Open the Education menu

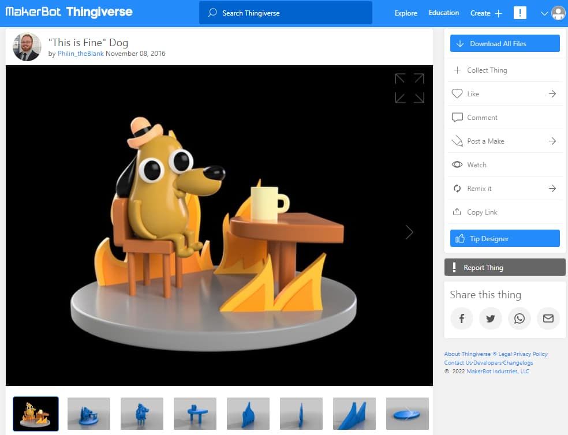443,13
